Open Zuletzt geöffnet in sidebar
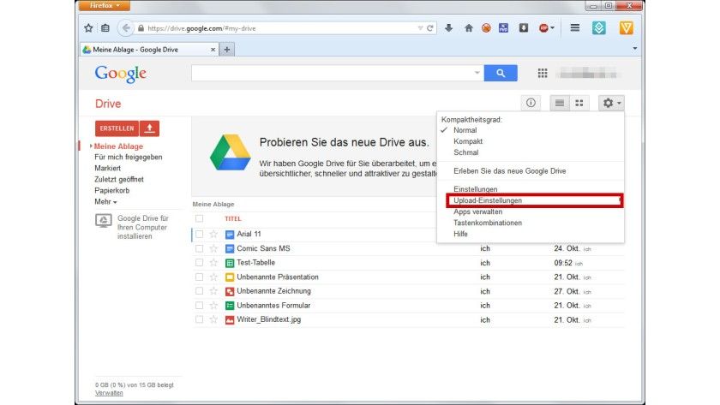 tap(119, 179)
